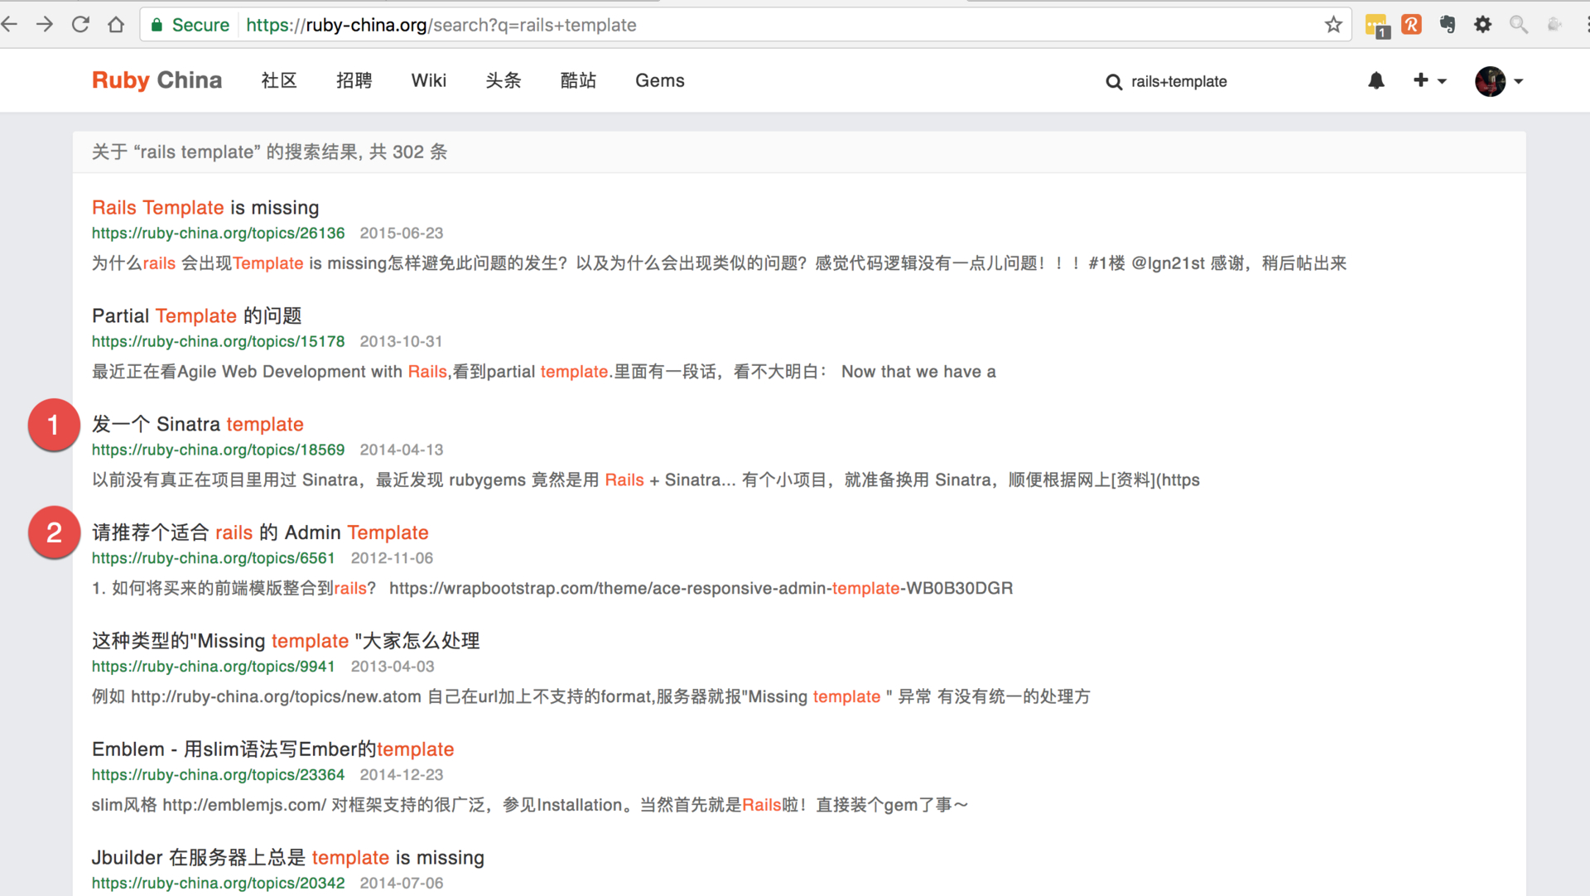The image size is (1590, 896).
Task: Click the date 2013-10-31
Action: click(402, 341)
